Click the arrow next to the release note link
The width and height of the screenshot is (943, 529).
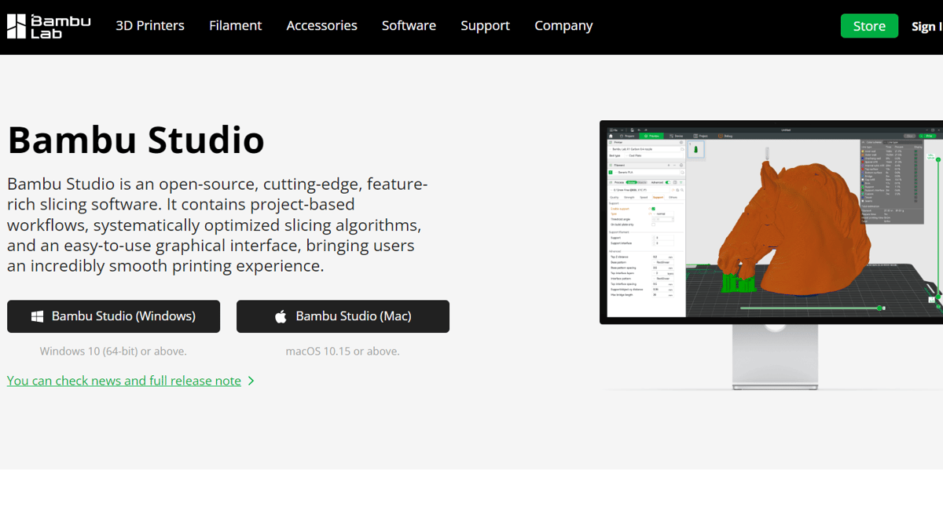[x=251, y=381]
